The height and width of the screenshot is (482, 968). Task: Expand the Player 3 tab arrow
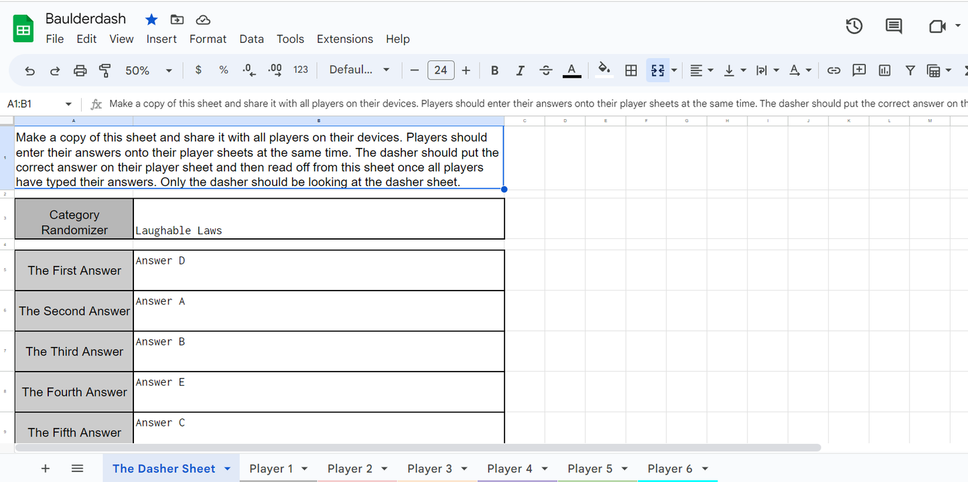pyautogui.click(x=465, y=469)
